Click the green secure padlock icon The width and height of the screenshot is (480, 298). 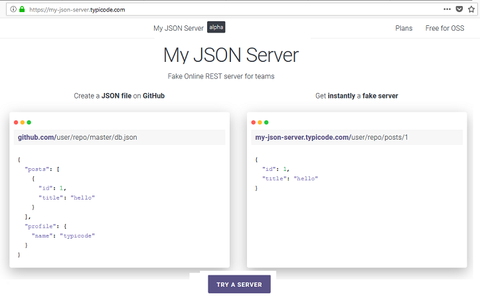(x=22, y=9)
